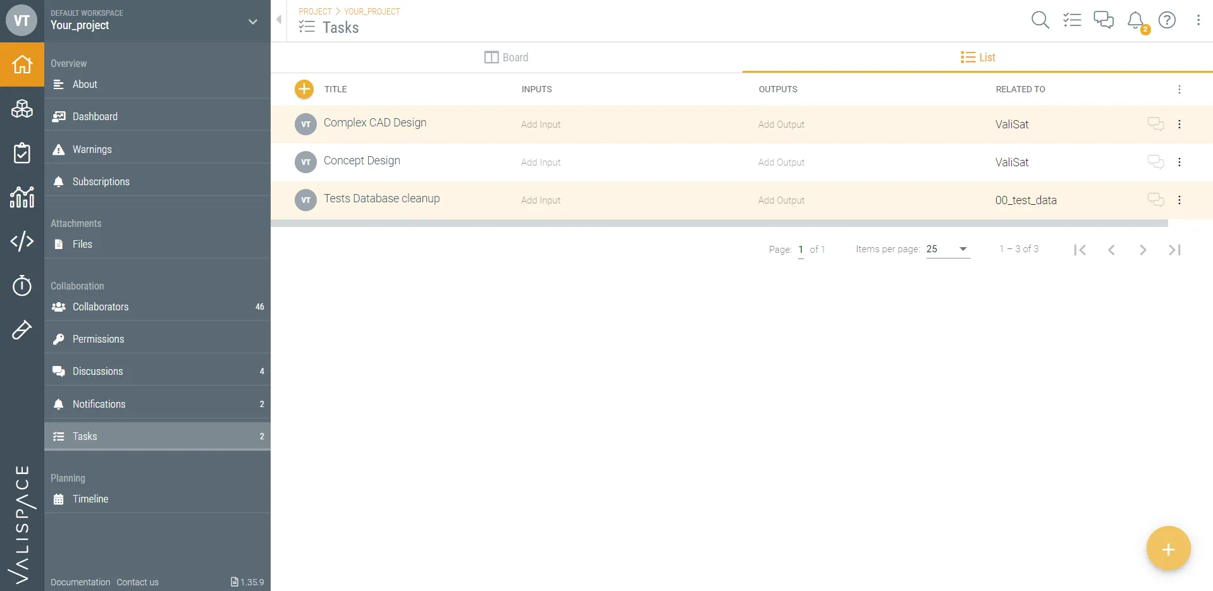Screen dimensions: 1213x591
Task: Open the components cubes module icon
Action: tap(22, 109)
